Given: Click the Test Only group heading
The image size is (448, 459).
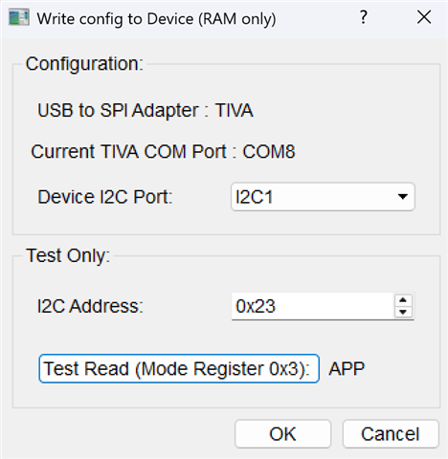Looking at the screenshot, I should [x=68, y=255].
